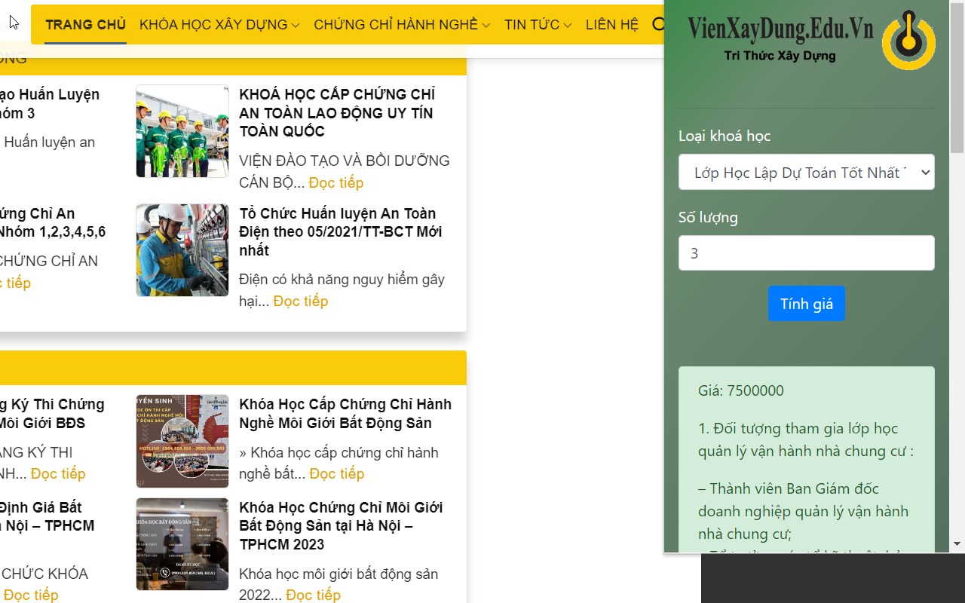Open article Khóa Học Cấp Chứng Chỉ Hành Nghề Môi Giới
Screen dimensions: 965x603
click(345, 414)
